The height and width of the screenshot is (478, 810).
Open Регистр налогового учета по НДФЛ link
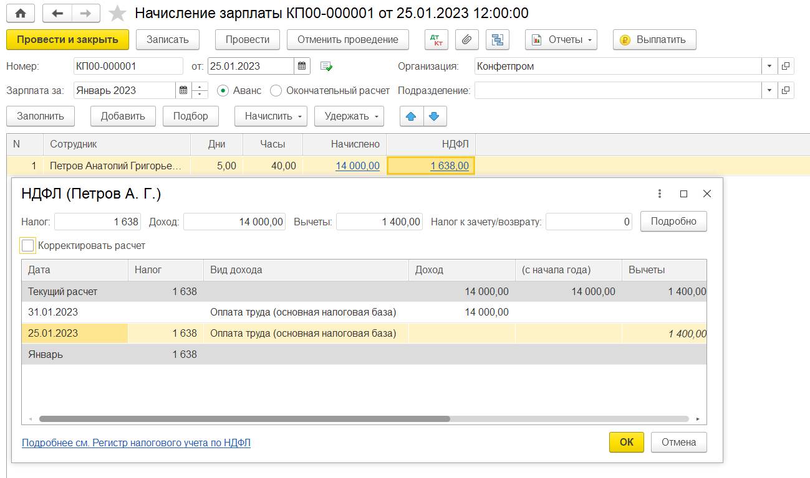point(136,443)
